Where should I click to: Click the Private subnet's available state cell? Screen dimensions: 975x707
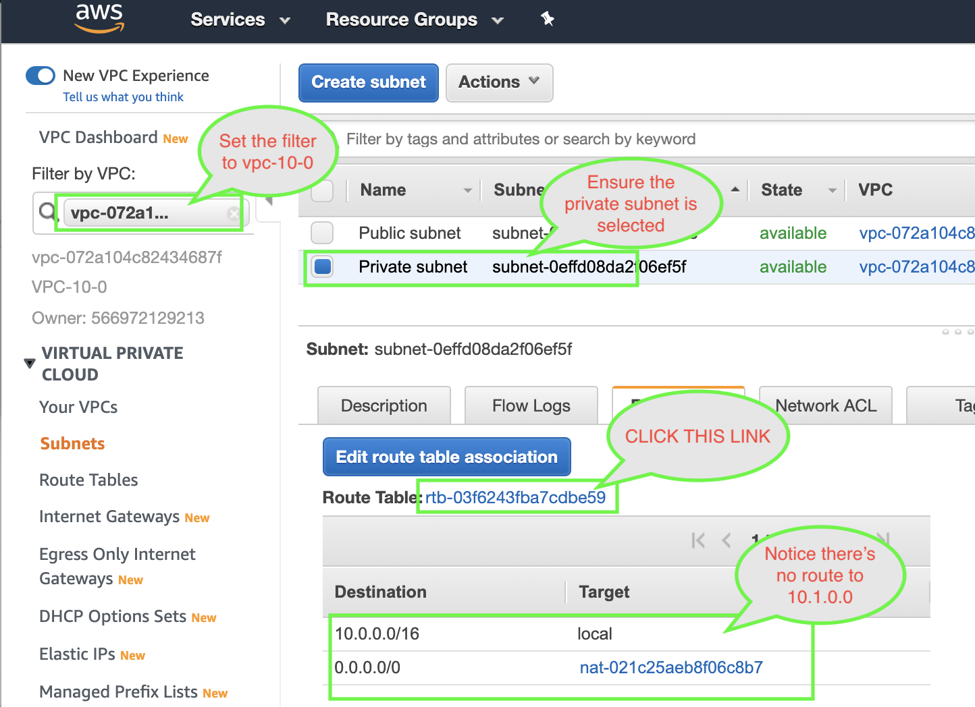tap(793, 266)
